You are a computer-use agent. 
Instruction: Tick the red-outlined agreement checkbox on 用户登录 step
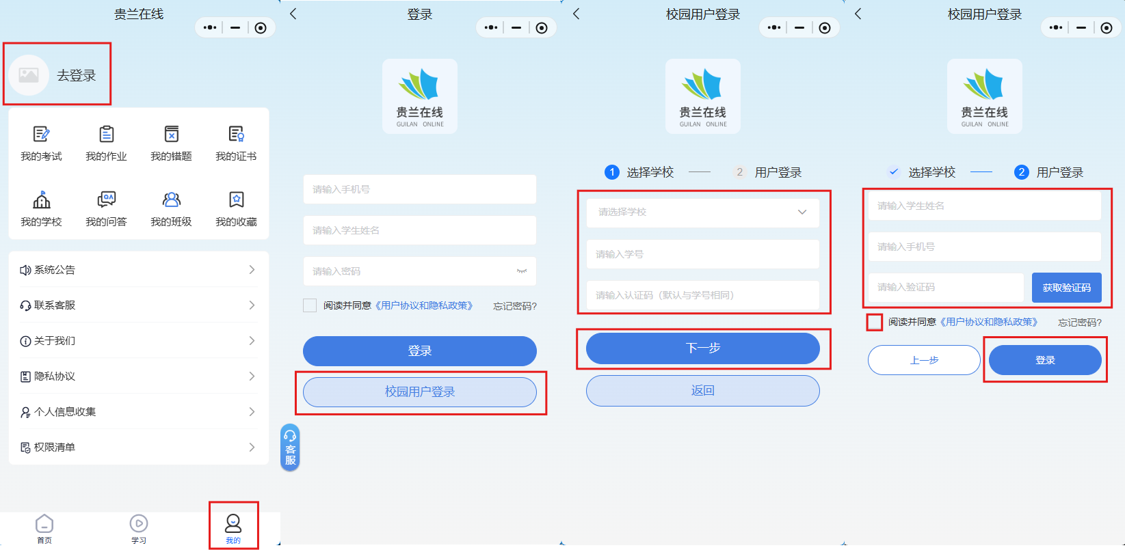click(874, 322)
